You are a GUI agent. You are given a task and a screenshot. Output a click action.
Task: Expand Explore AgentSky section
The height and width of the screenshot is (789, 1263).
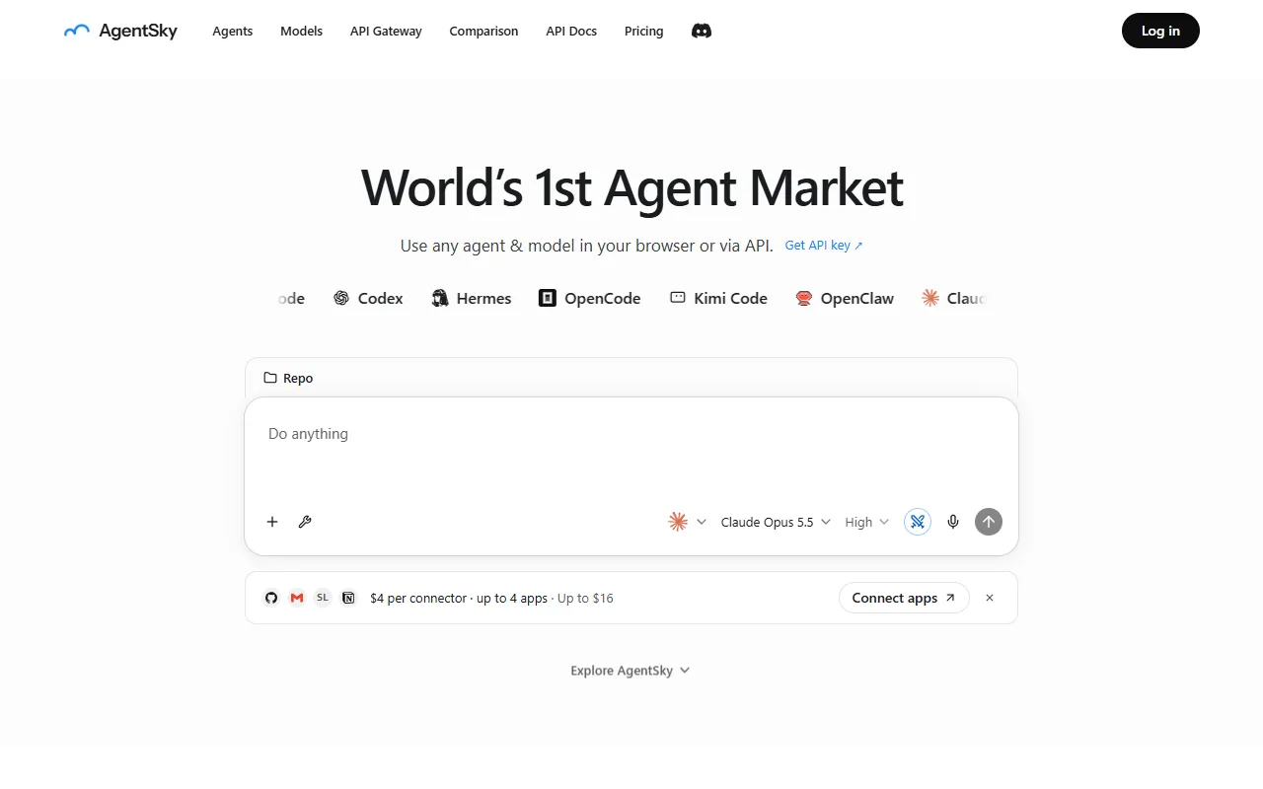click(x=631, y=671)
